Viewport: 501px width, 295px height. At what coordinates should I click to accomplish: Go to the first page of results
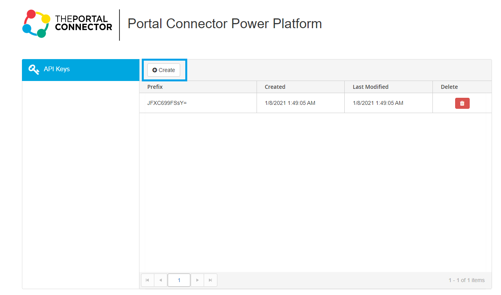pyautogui.click(x=147, y=280)
